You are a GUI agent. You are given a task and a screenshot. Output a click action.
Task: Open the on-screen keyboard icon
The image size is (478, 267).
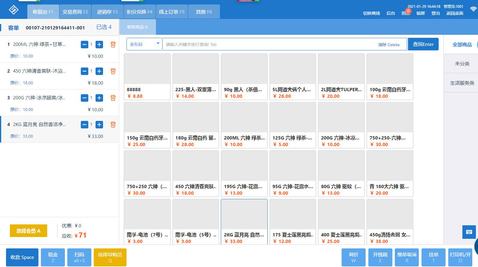tap(469, 232)
